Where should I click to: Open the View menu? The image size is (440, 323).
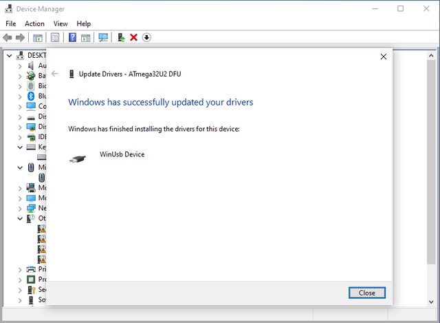[x=60, y=23]
